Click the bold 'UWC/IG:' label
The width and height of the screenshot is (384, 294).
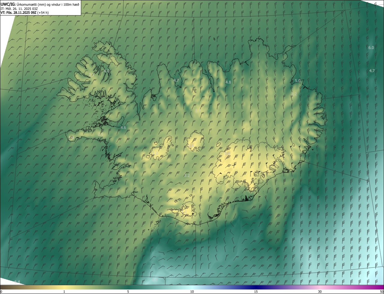8,4
